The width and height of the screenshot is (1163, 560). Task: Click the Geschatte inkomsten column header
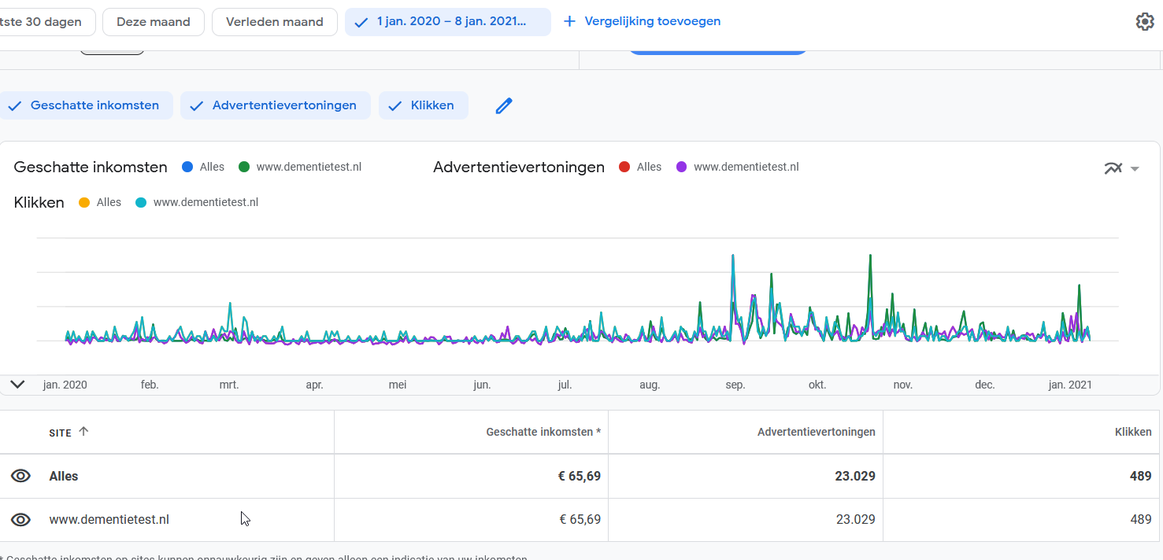point(543,432)
